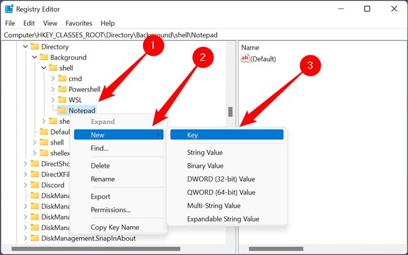The width and height of the screenshot is (408, 255).
Task: Expand the DiskManagement.SnapInAbout key chevron
Action: click(26, 238)
